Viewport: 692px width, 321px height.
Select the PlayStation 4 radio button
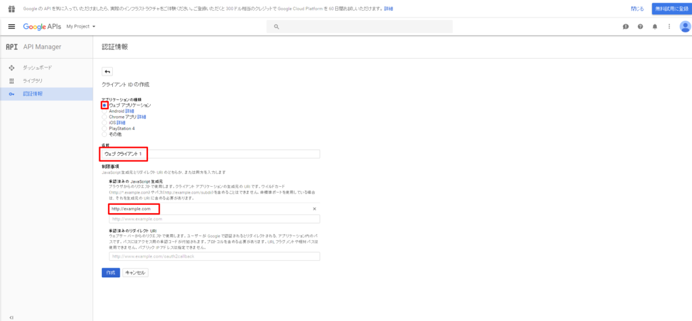(104, 128)
